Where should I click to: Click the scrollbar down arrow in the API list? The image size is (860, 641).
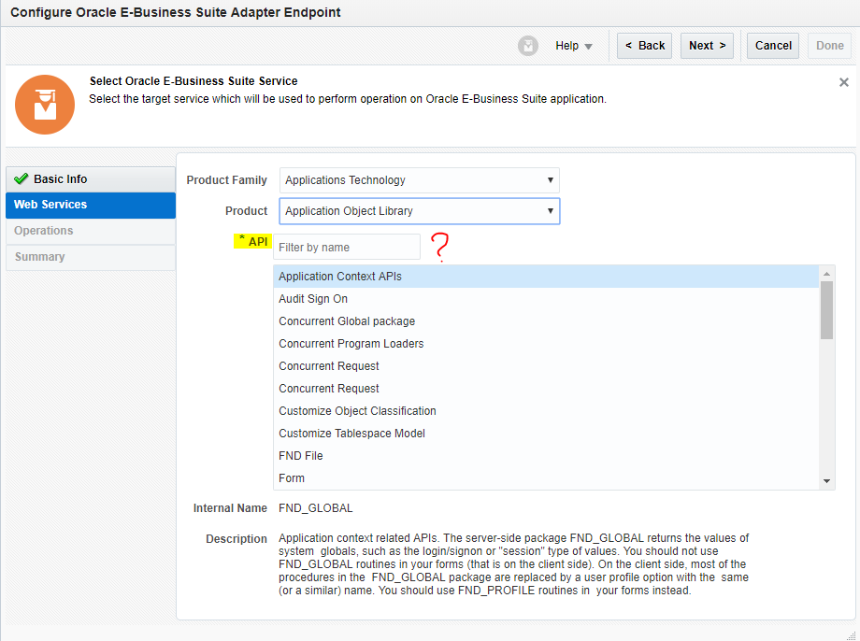[x=826, y=480]
